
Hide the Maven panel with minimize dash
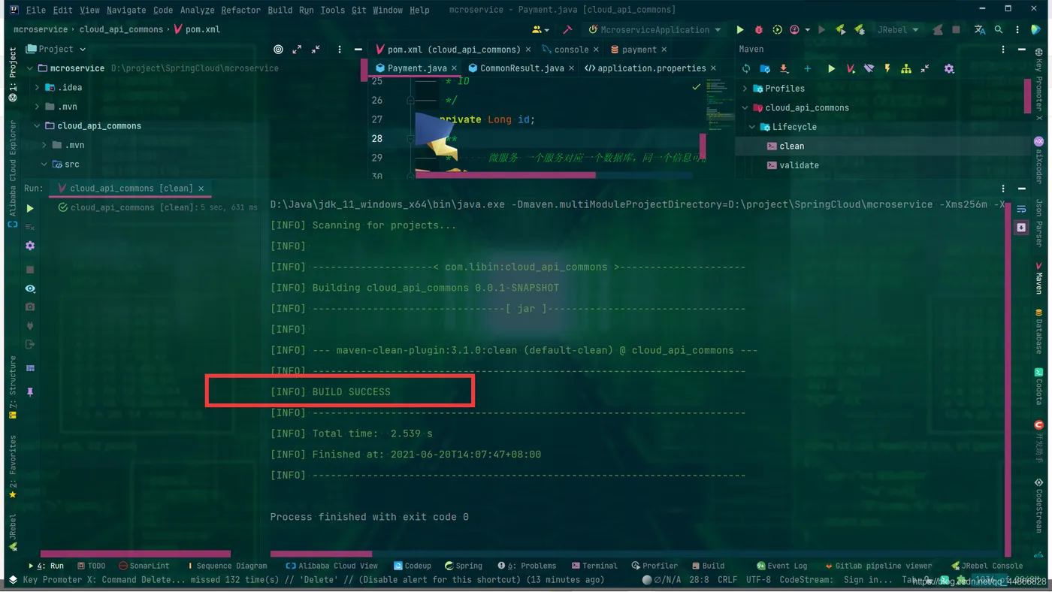[1021, 50]
